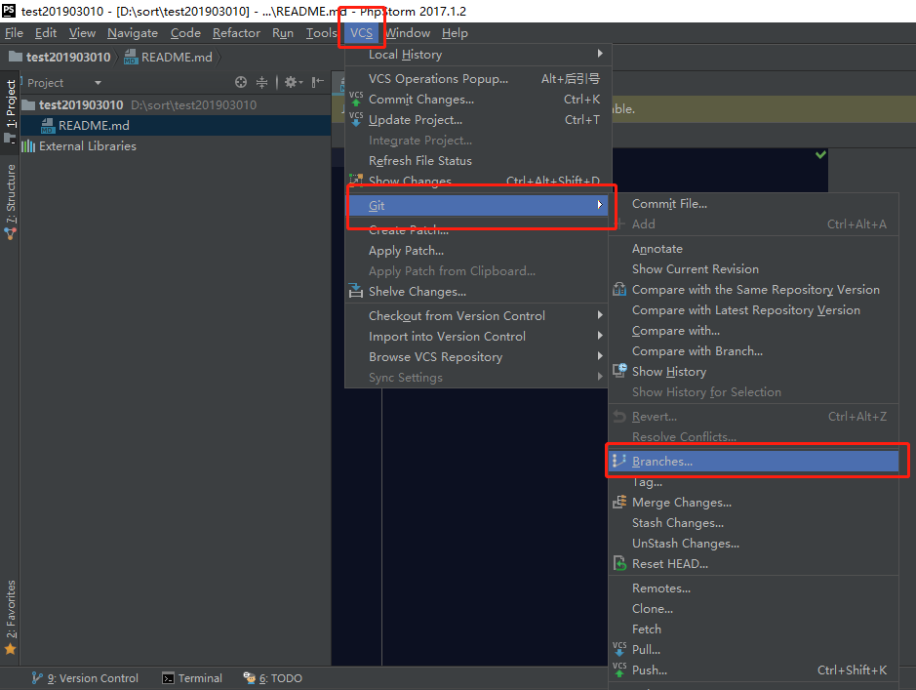916x690 pixels.
Task: Open the Navigate menu
Action: [133, 33]
